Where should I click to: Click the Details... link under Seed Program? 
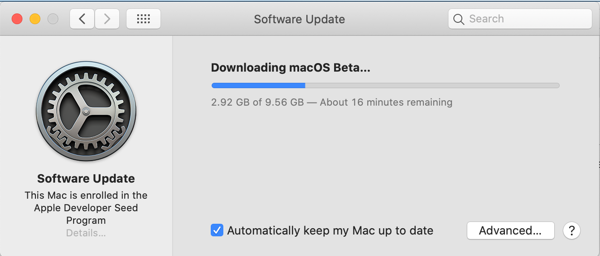86,233
